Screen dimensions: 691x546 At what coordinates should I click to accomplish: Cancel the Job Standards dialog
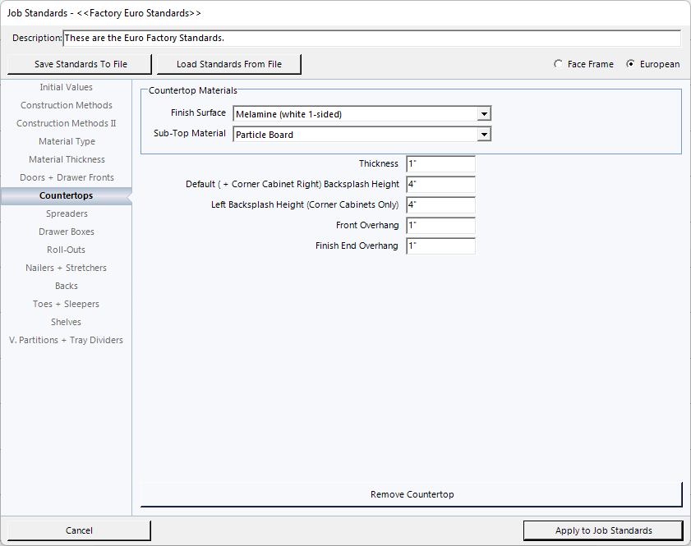click(79, 530)
